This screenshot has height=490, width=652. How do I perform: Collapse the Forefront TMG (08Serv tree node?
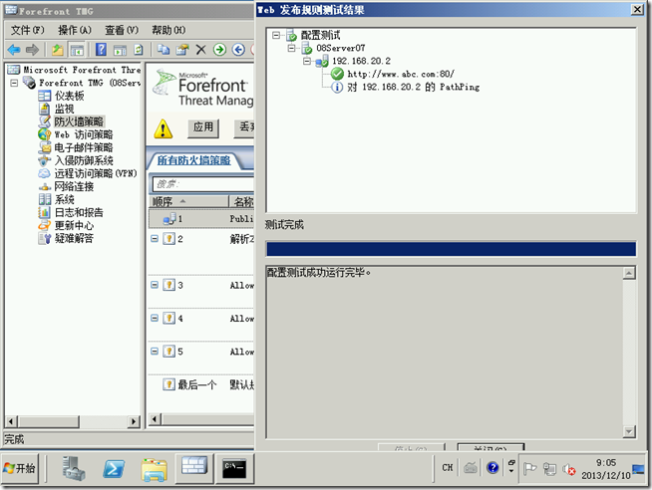(x=14, y=83)
